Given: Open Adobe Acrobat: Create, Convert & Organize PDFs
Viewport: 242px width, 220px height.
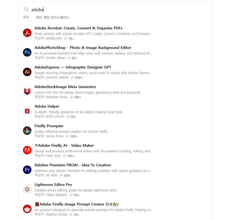Looking at the screenshot, I should tap(78, 28).
